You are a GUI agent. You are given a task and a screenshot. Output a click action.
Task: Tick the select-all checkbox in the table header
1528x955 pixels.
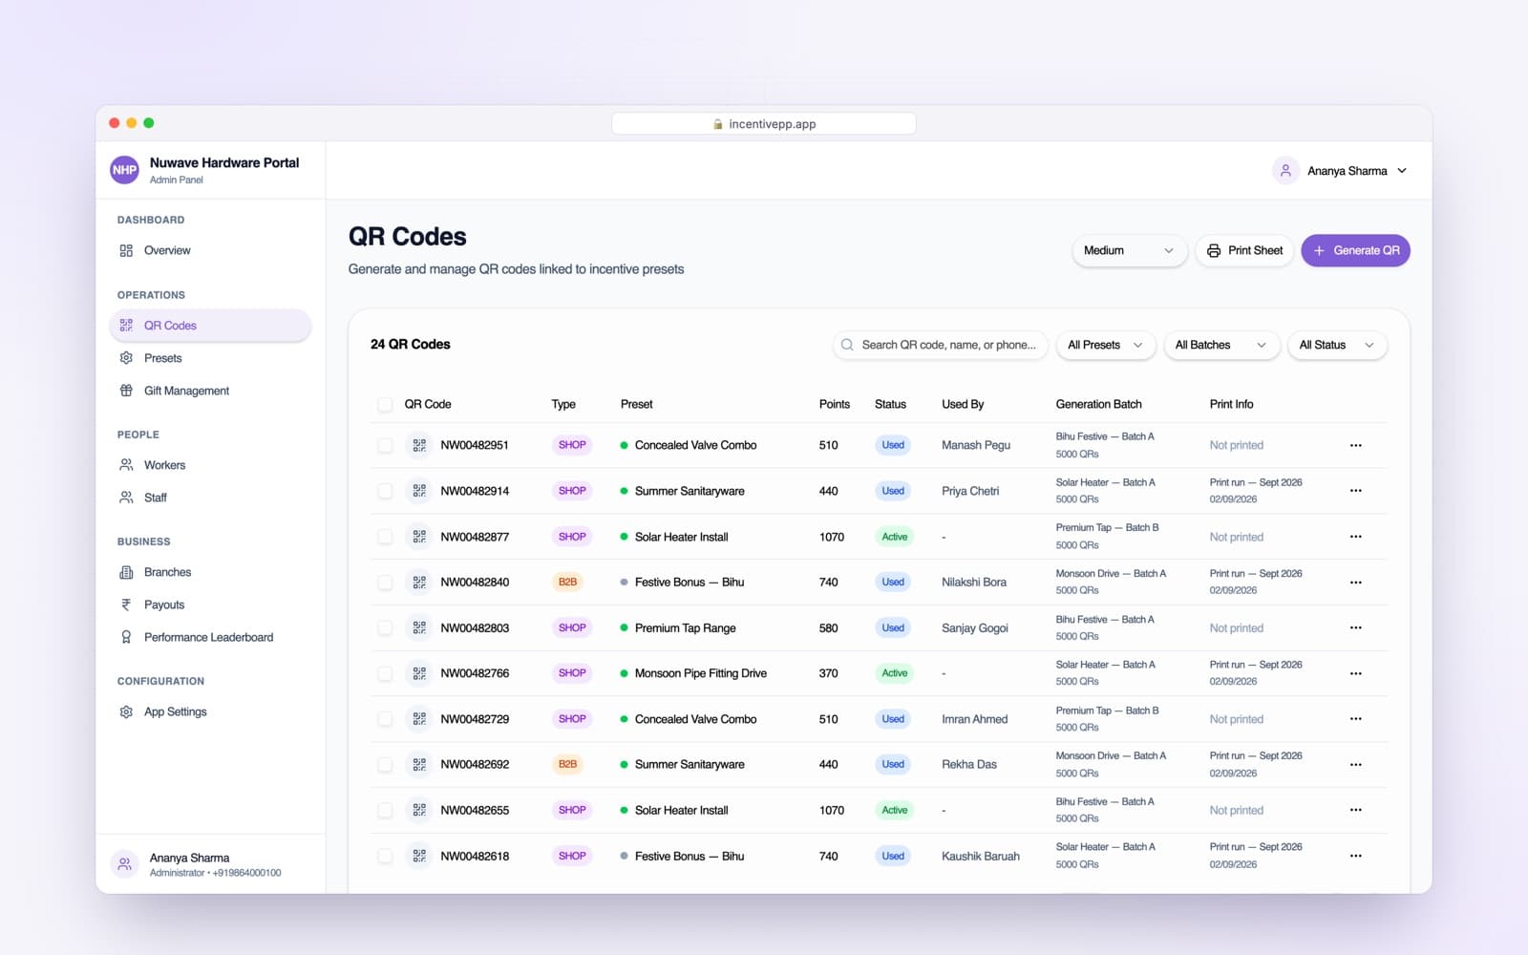[x=385, y=404]
